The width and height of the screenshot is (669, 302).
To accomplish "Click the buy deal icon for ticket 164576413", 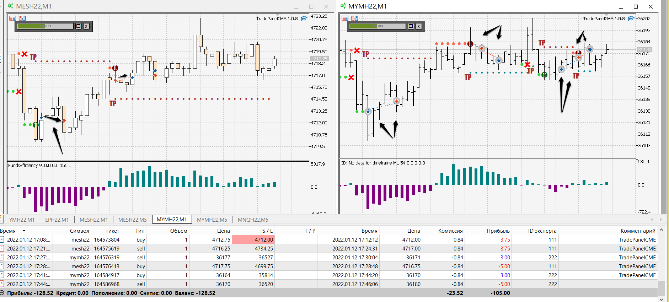I will tap(2, 266).
